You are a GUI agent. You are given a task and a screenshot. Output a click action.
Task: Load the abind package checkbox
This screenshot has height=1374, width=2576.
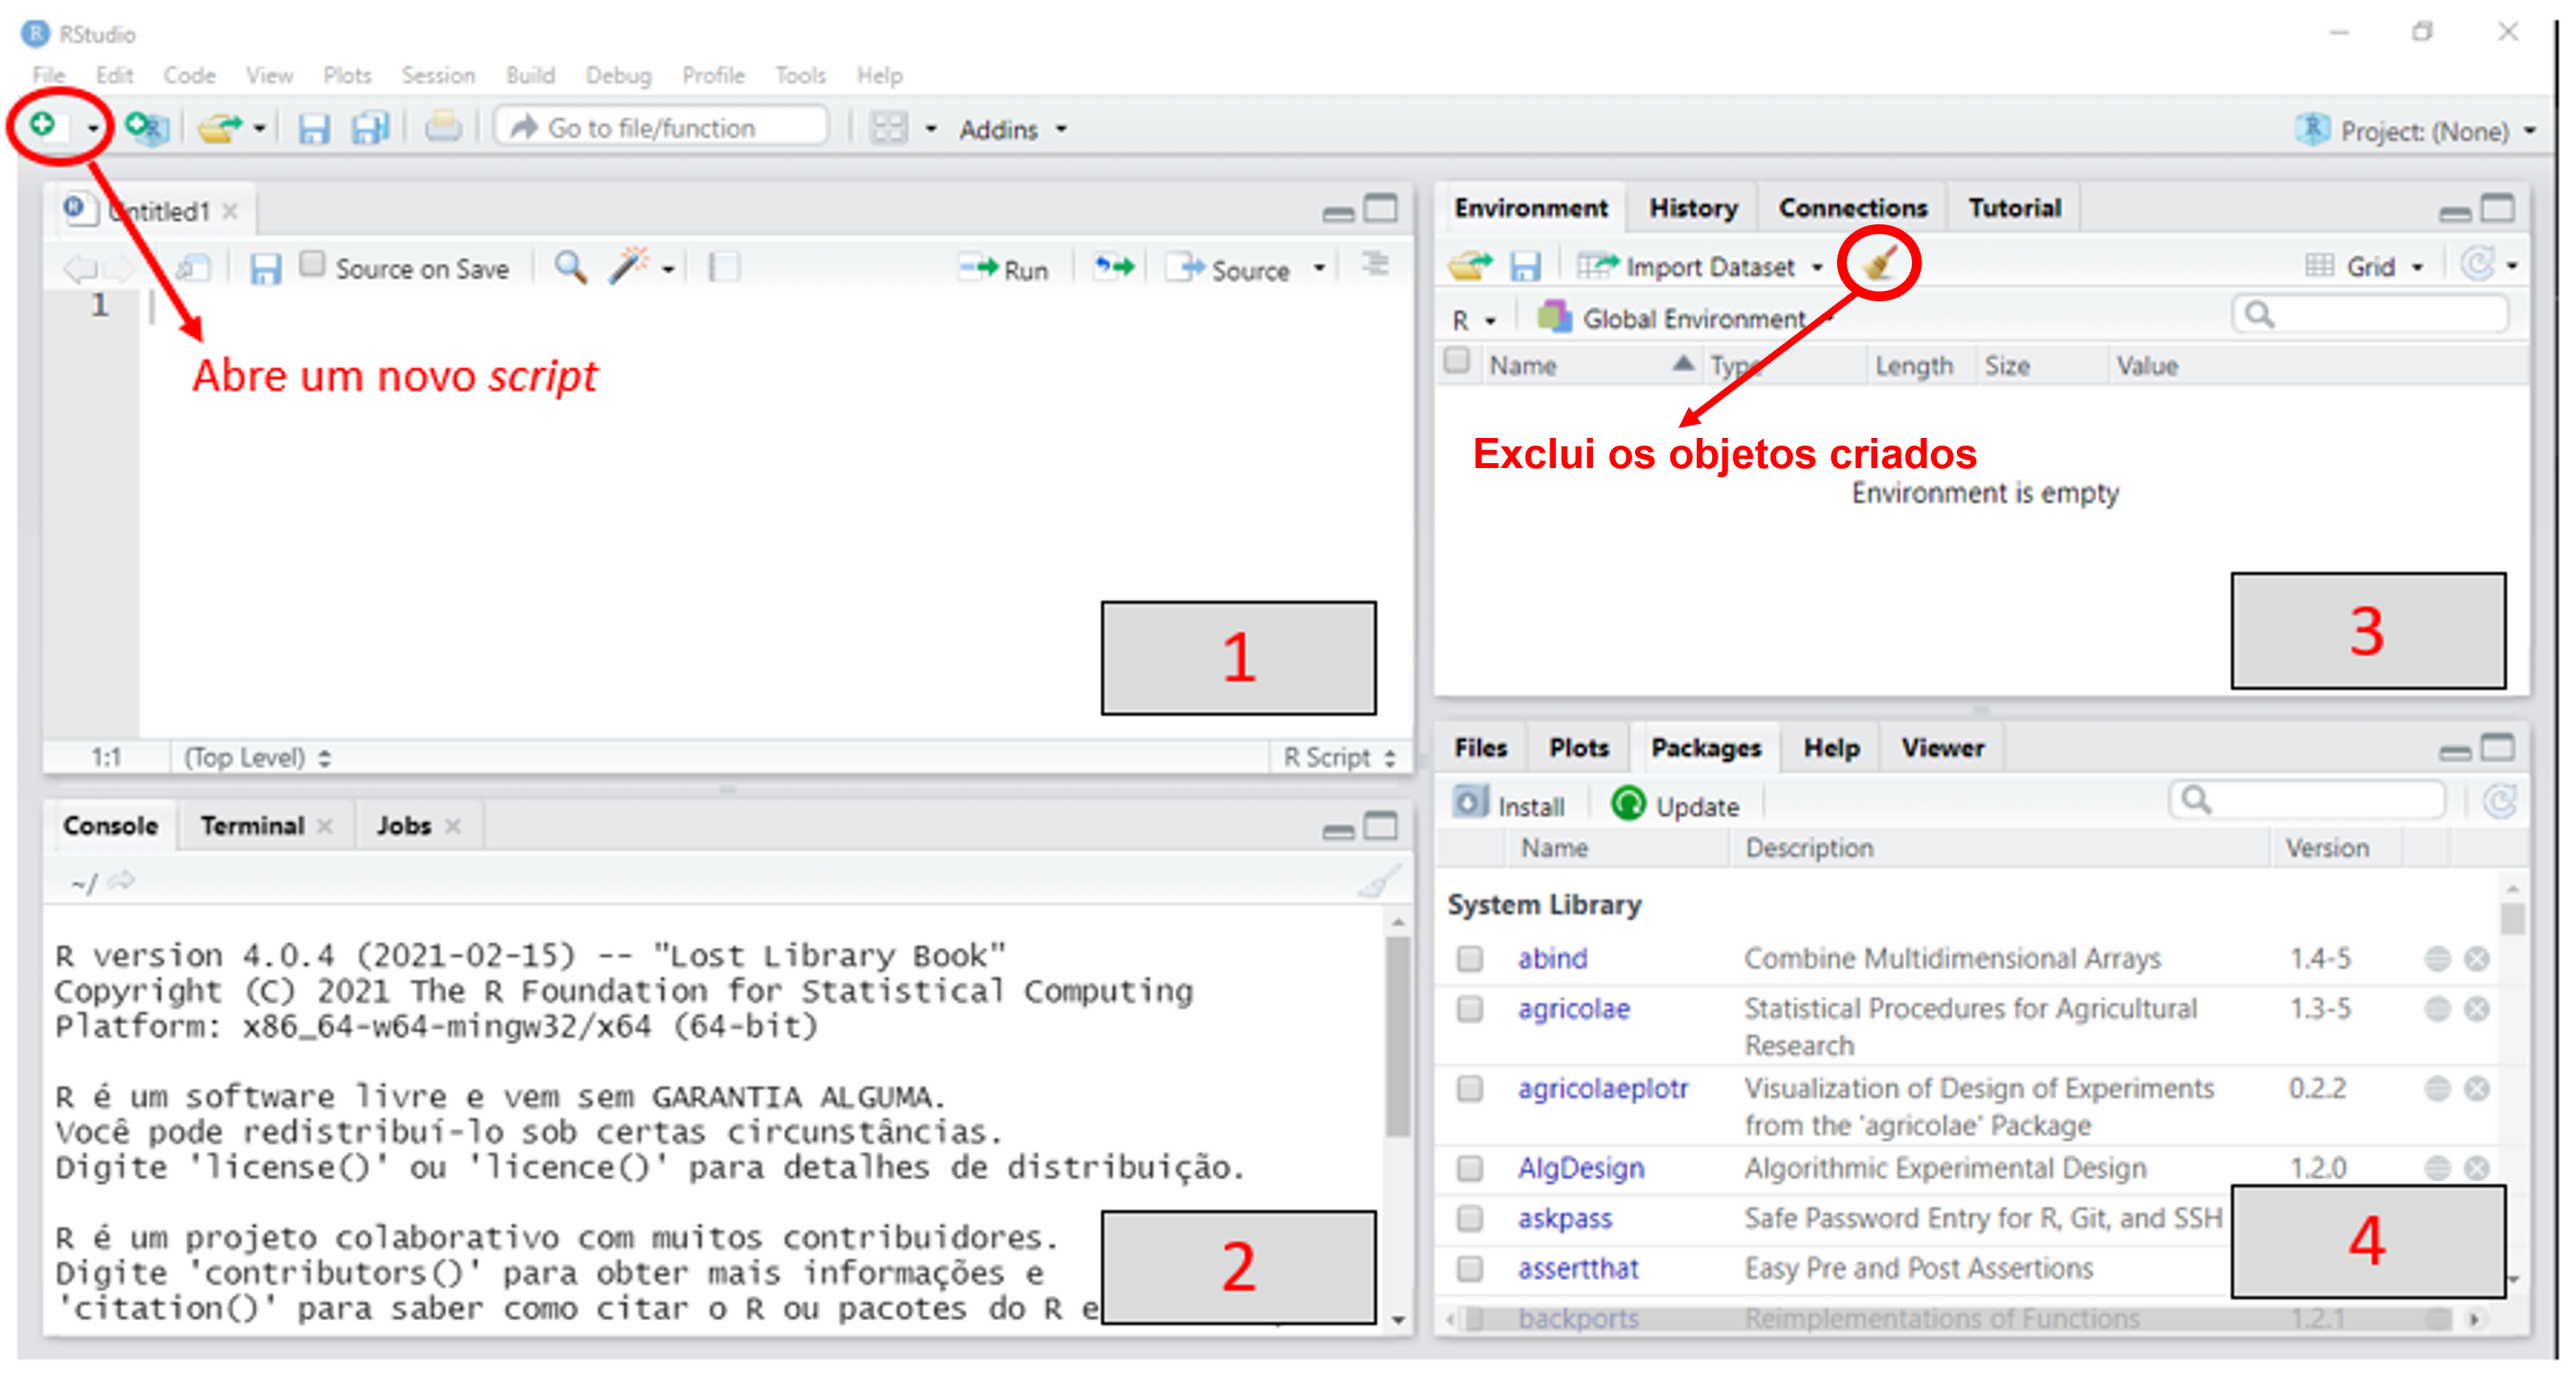1470,959
